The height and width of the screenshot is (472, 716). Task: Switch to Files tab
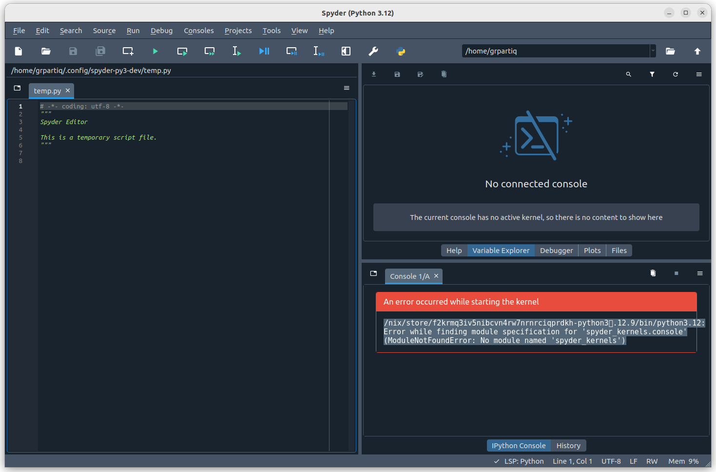click(619, 251)
